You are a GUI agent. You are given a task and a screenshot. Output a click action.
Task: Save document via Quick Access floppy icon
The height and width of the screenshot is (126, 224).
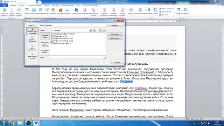[x=5, y=1]
